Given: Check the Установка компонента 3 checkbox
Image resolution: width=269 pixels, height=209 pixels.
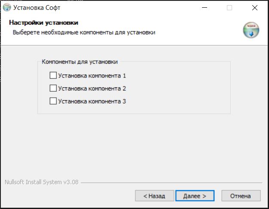Looking at the screenshot, I should (53, 102).
